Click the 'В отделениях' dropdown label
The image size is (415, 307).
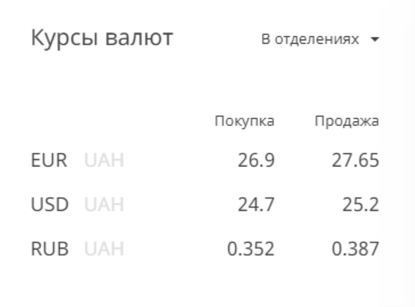click(310, 39)
